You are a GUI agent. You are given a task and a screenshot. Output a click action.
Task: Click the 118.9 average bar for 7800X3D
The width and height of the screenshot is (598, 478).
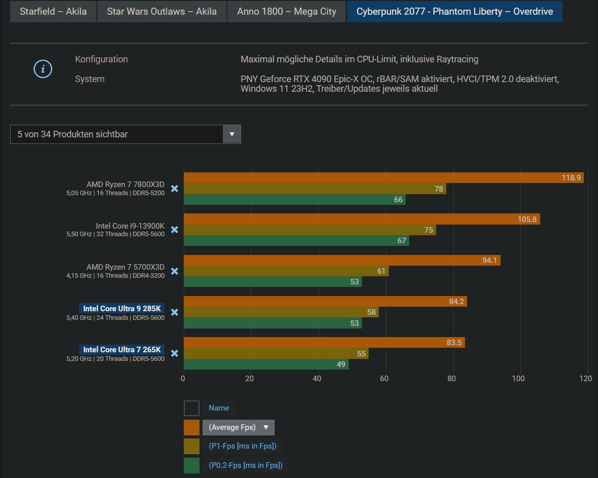coord(384,177)
